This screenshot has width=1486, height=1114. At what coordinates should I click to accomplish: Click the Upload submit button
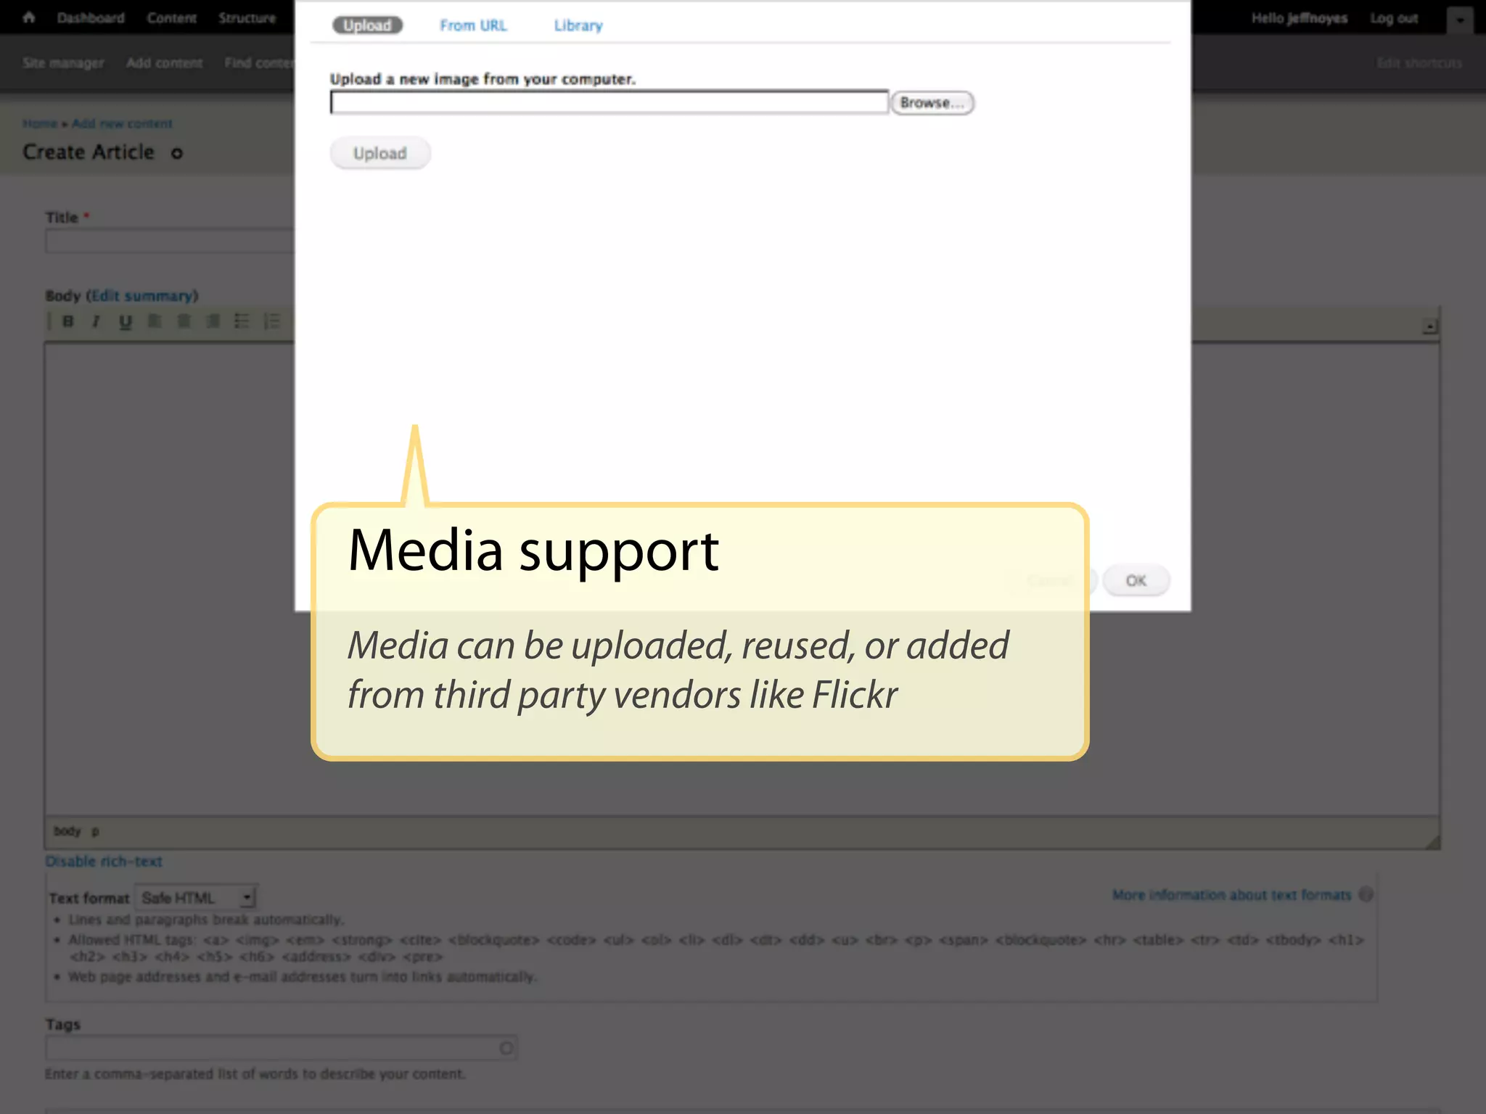tap(380, 154)
